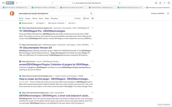Expand the Any time dropdown
The width and height of the screenshot is (172, 107).
[72, 23]
